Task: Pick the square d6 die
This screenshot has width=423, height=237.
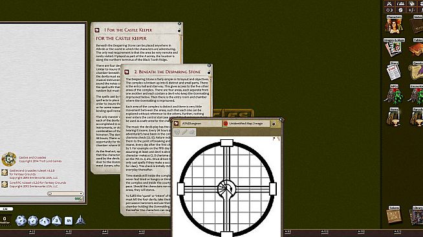Action: click(69, 221)
